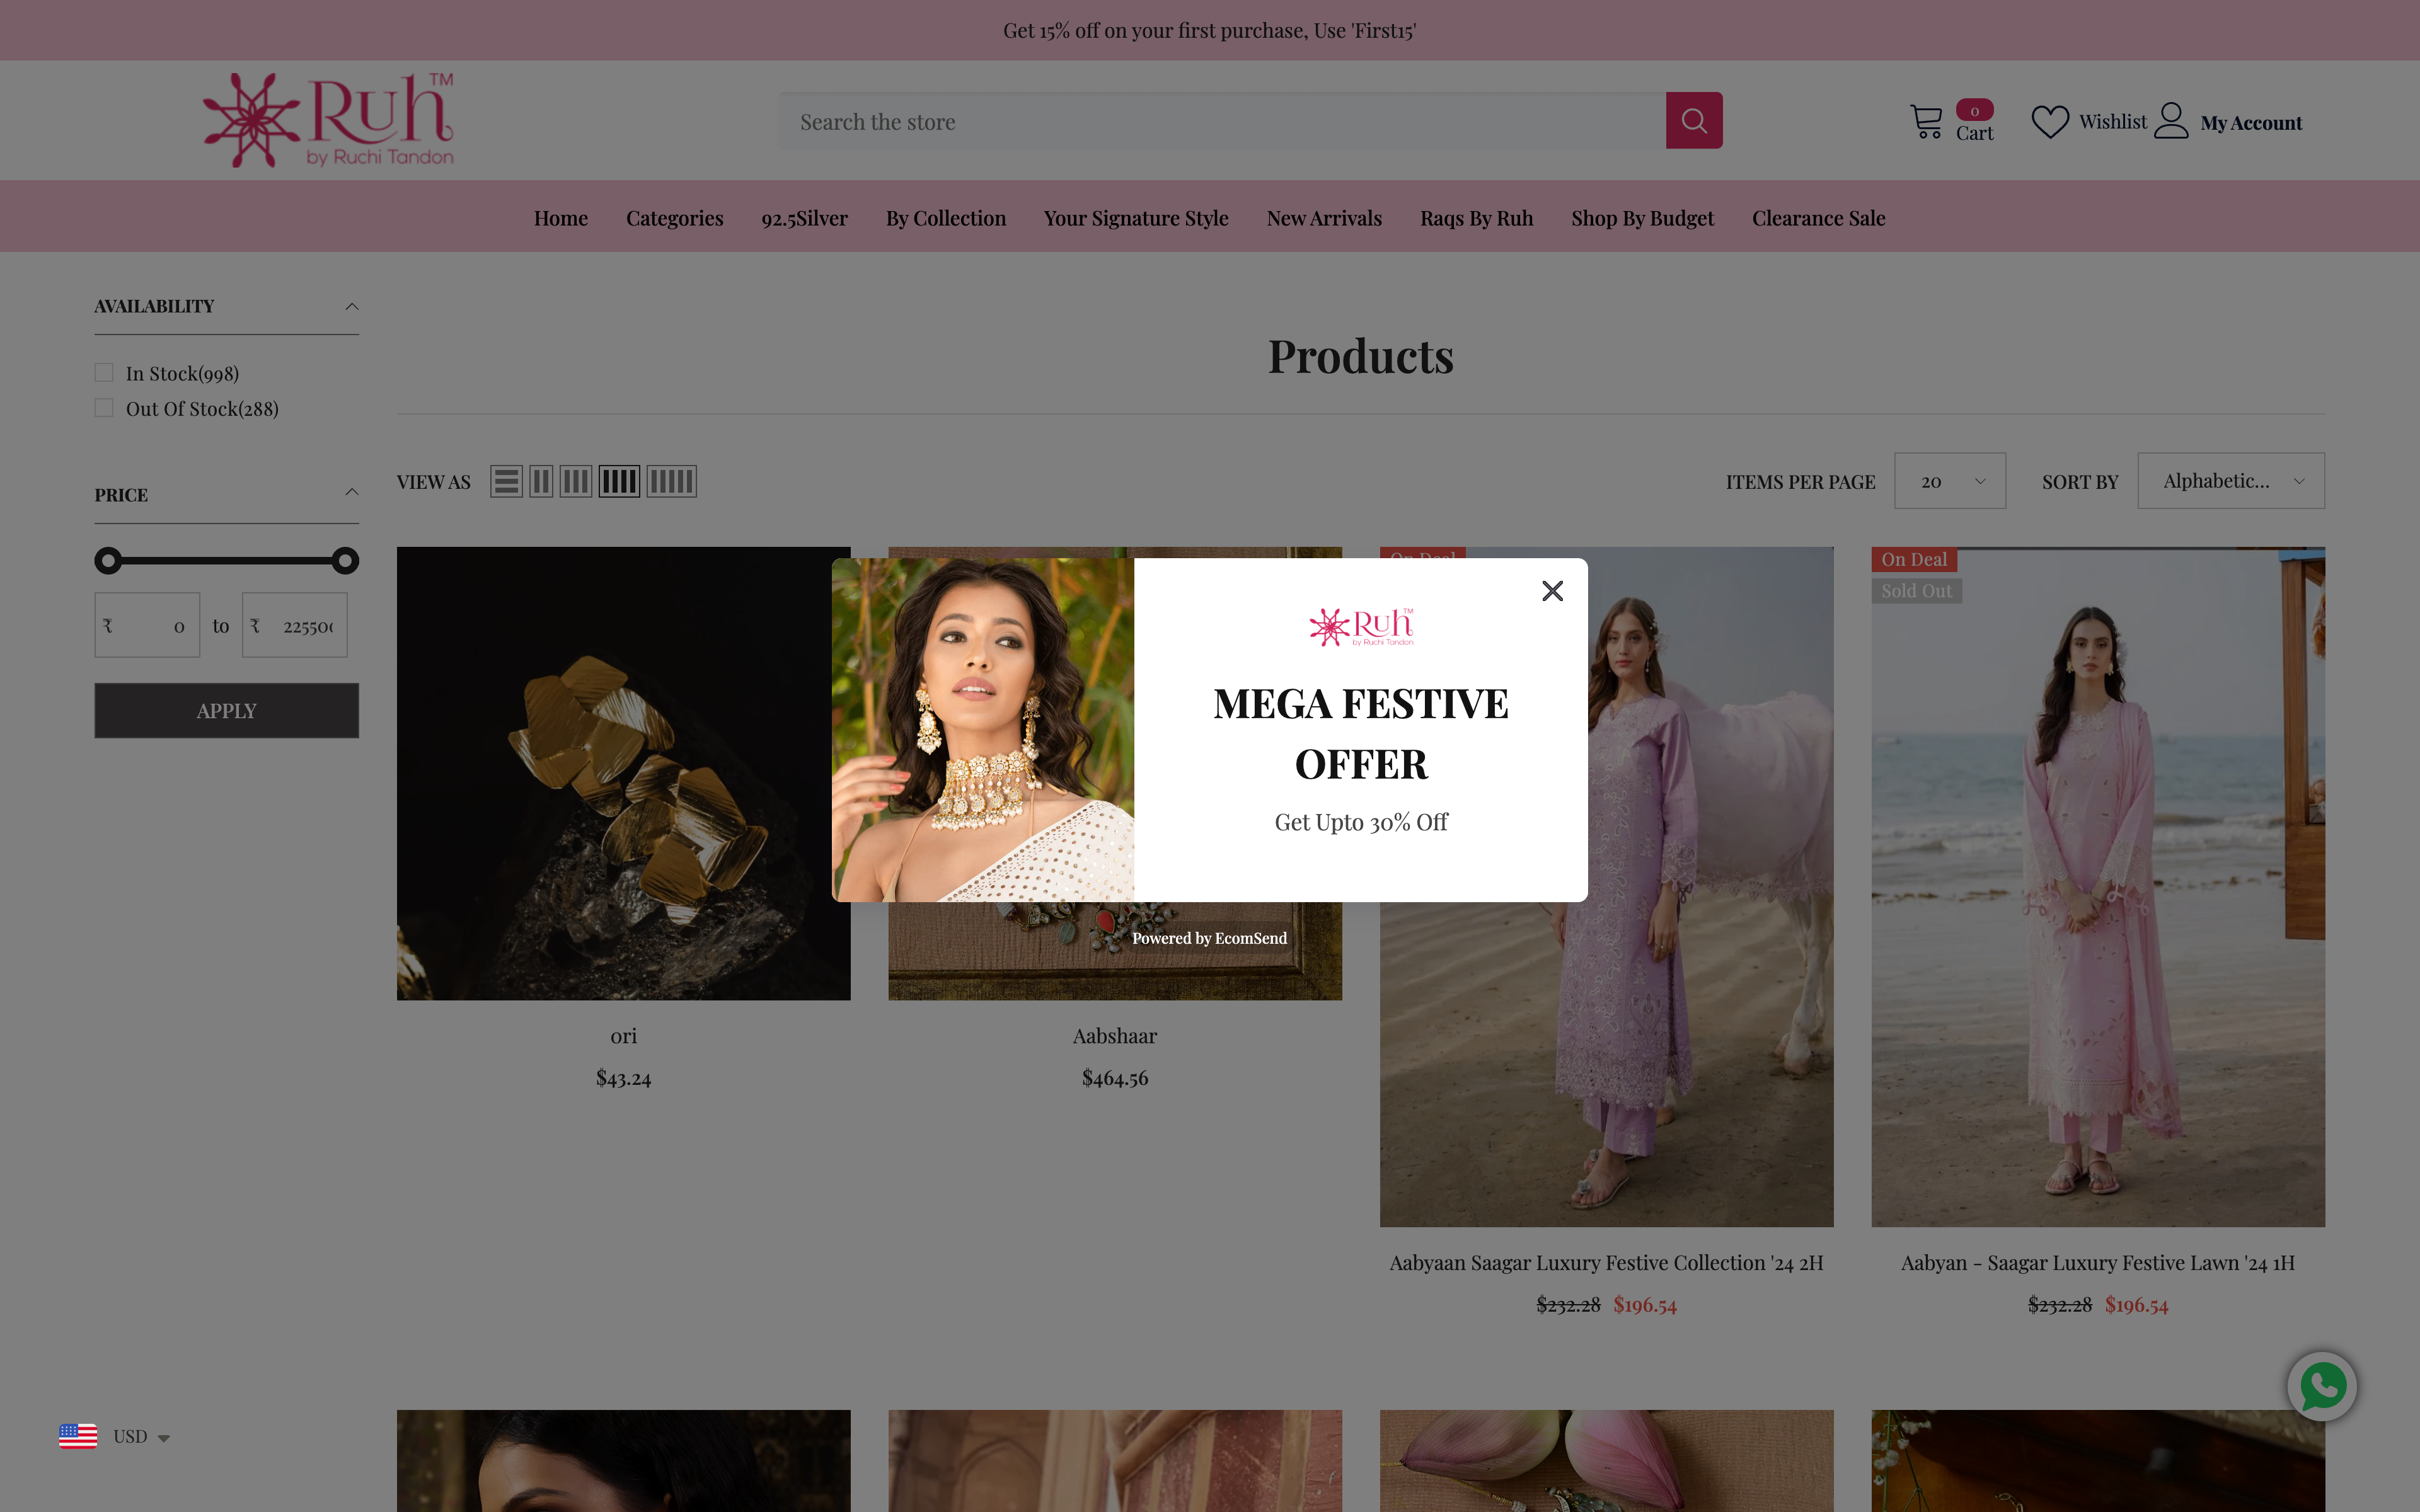Check the In Stock filter
2420x1512 pixels.
coord(104,373)
